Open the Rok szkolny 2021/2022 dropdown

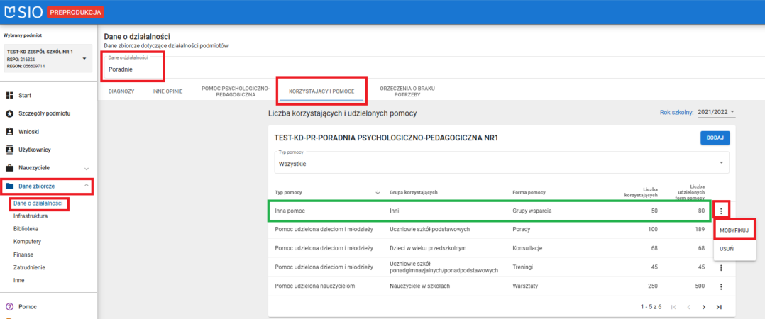point(715,112)
